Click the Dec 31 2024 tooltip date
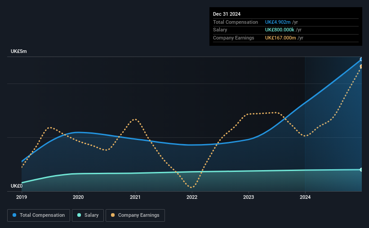 tap(227, 14)
